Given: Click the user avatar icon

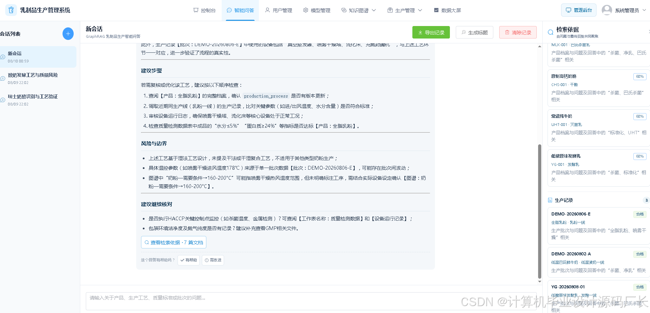Looking at the screenshot, I should coord(607,10).
